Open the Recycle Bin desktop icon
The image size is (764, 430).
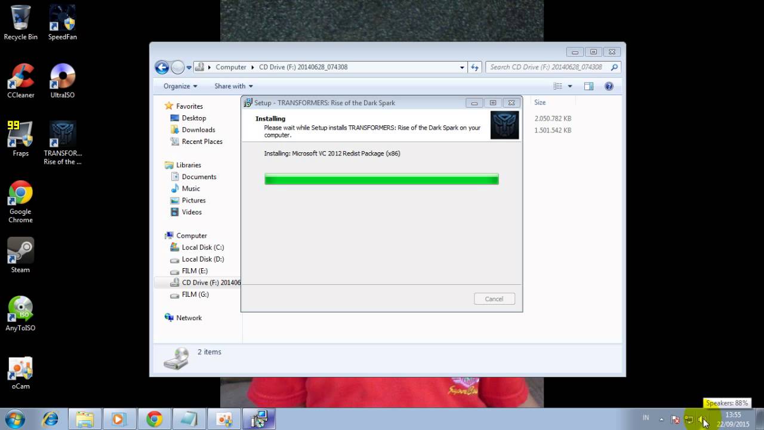20,23
